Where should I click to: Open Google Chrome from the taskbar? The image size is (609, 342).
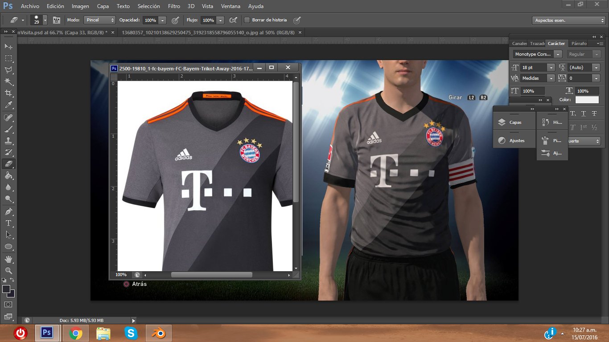75,333
